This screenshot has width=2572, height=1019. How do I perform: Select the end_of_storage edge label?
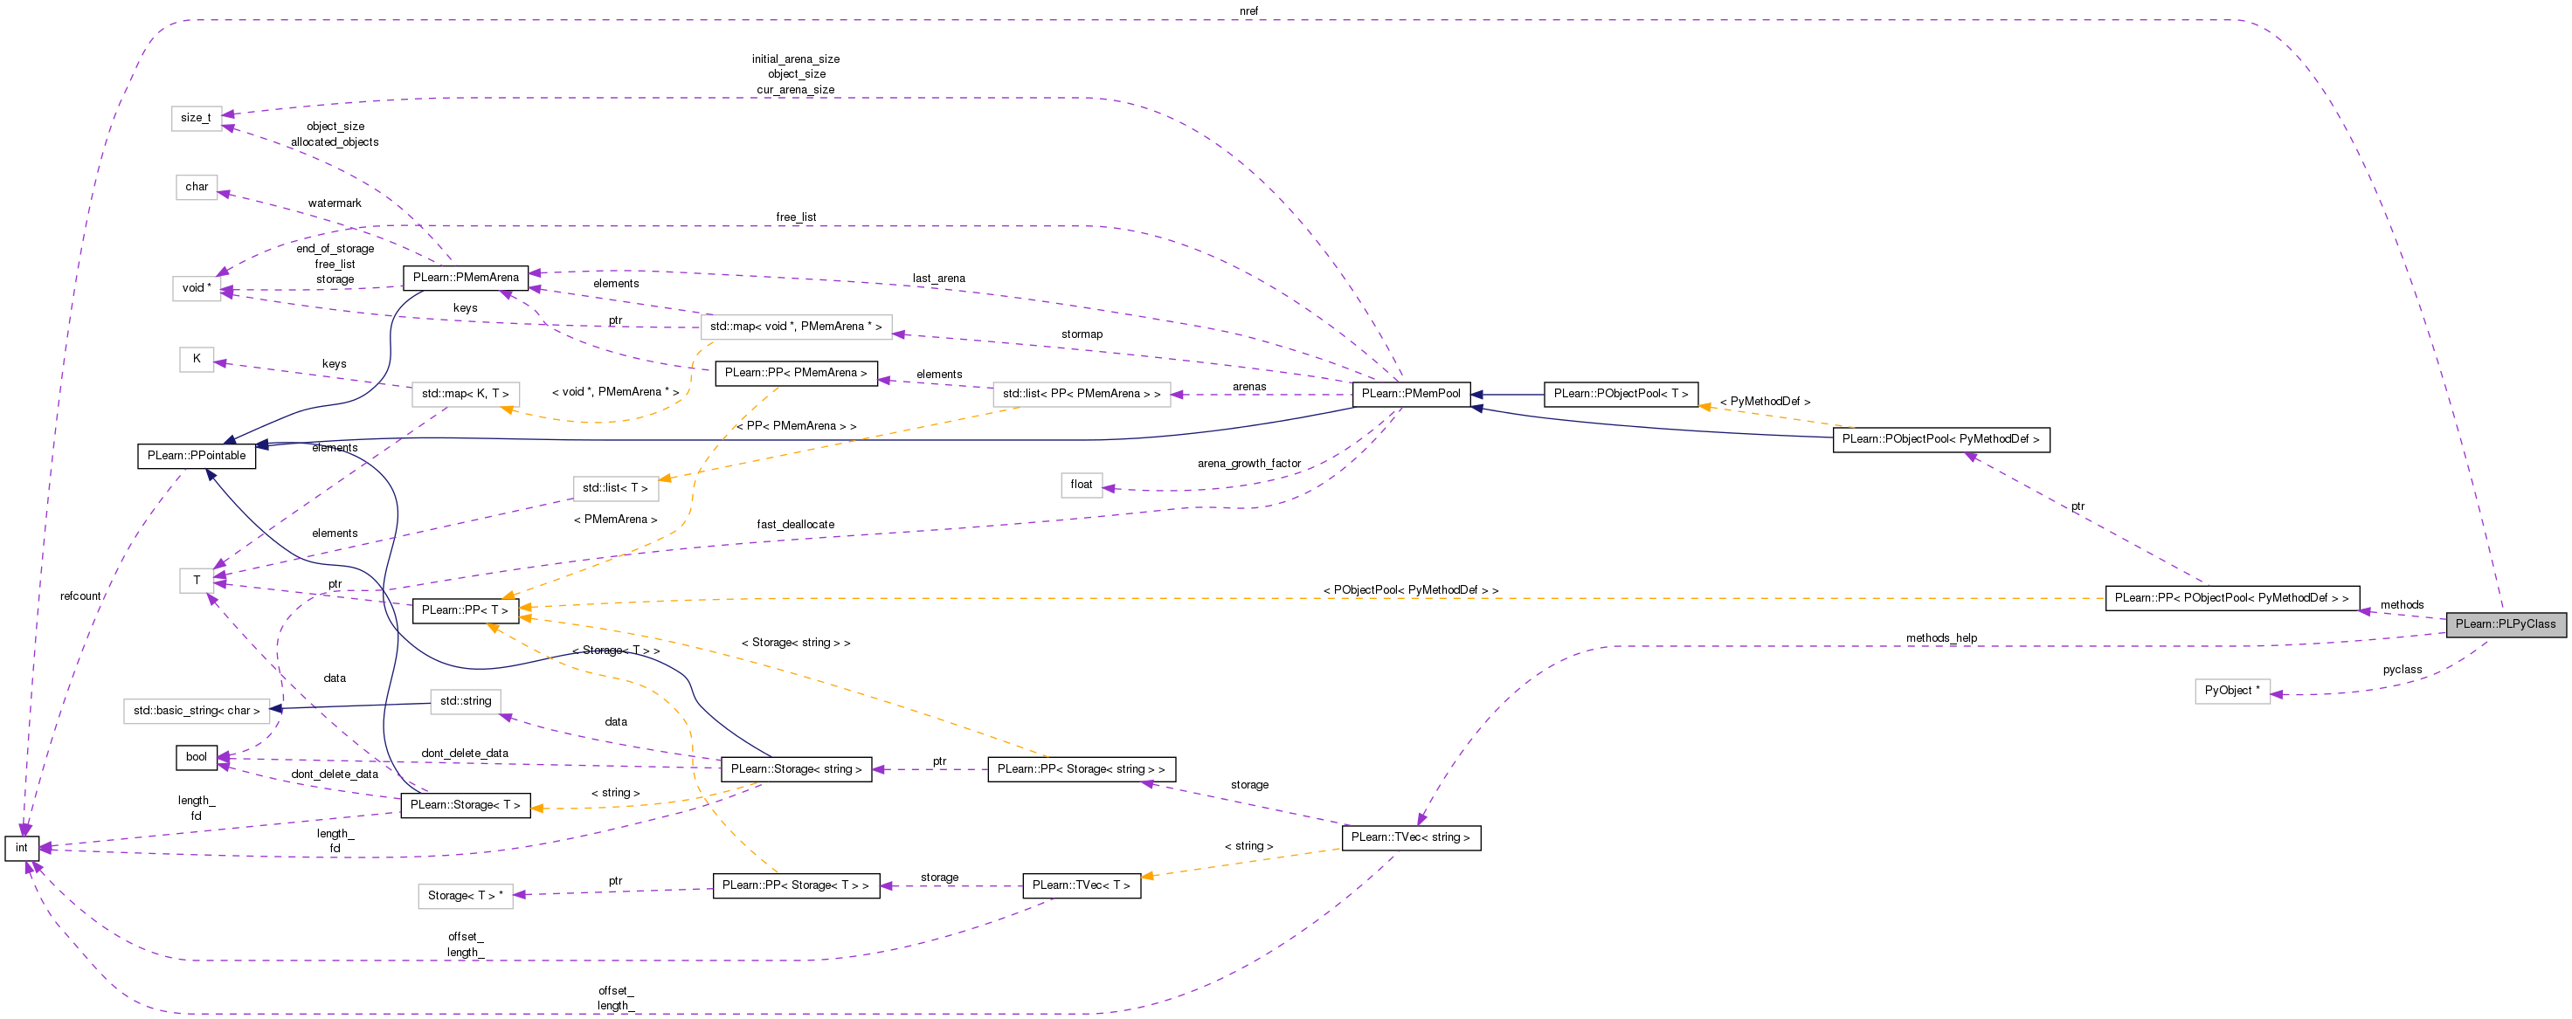coord(335,249)
